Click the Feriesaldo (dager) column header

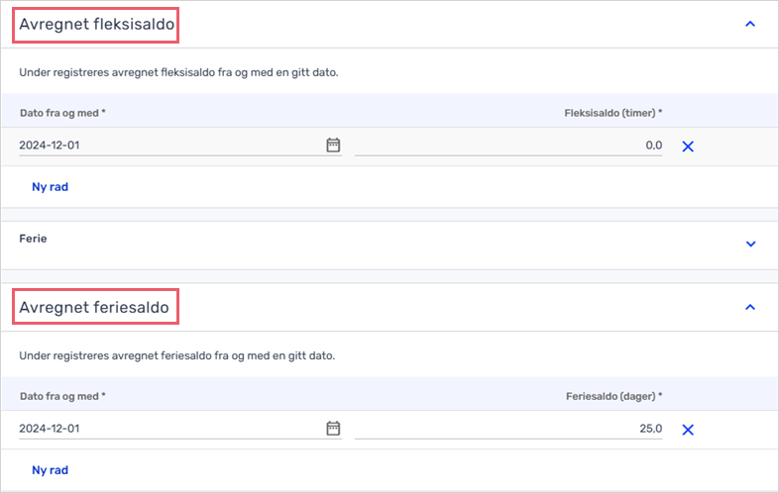tap(614, 396)
